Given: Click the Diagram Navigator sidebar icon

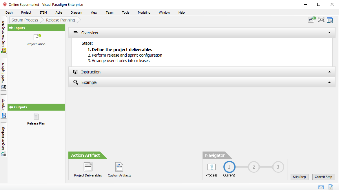Looking at the screenshot, I should pos(4,51).
